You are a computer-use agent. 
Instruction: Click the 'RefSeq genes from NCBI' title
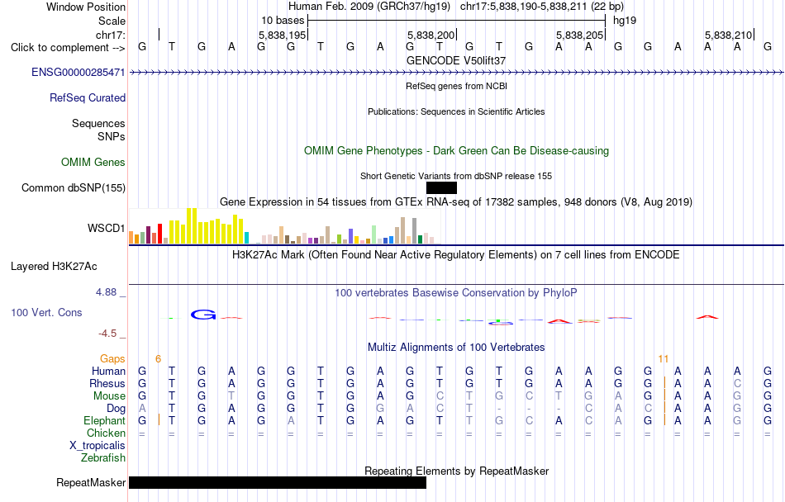pyautogui.click(x=457, y=86)
